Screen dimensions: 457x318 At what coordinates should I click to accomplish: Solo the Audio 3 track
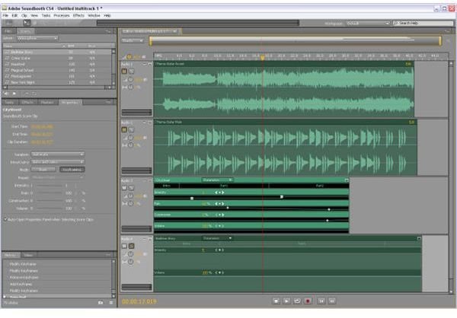132,188
